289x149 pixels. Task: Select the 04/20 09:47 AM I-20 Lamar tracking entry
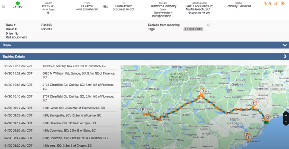pos(60,108)
